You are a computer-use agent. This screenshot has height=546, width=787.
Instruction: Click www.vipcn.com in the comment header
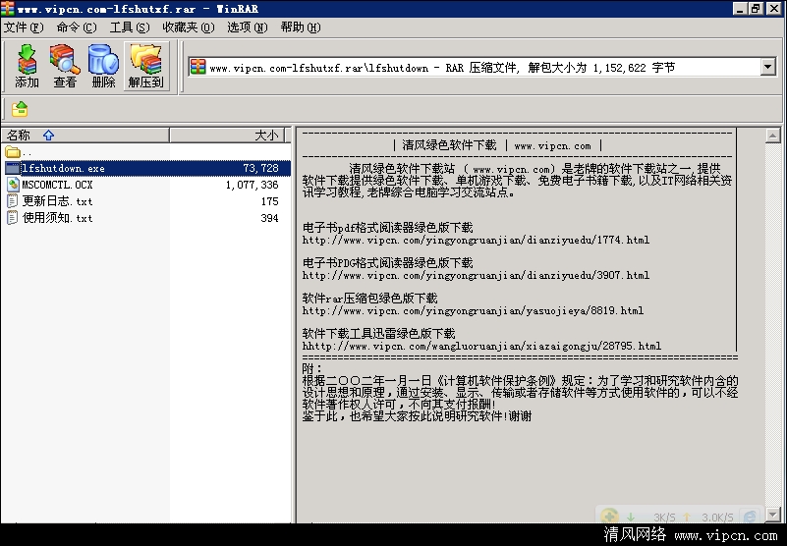click(x=552, y=146)
